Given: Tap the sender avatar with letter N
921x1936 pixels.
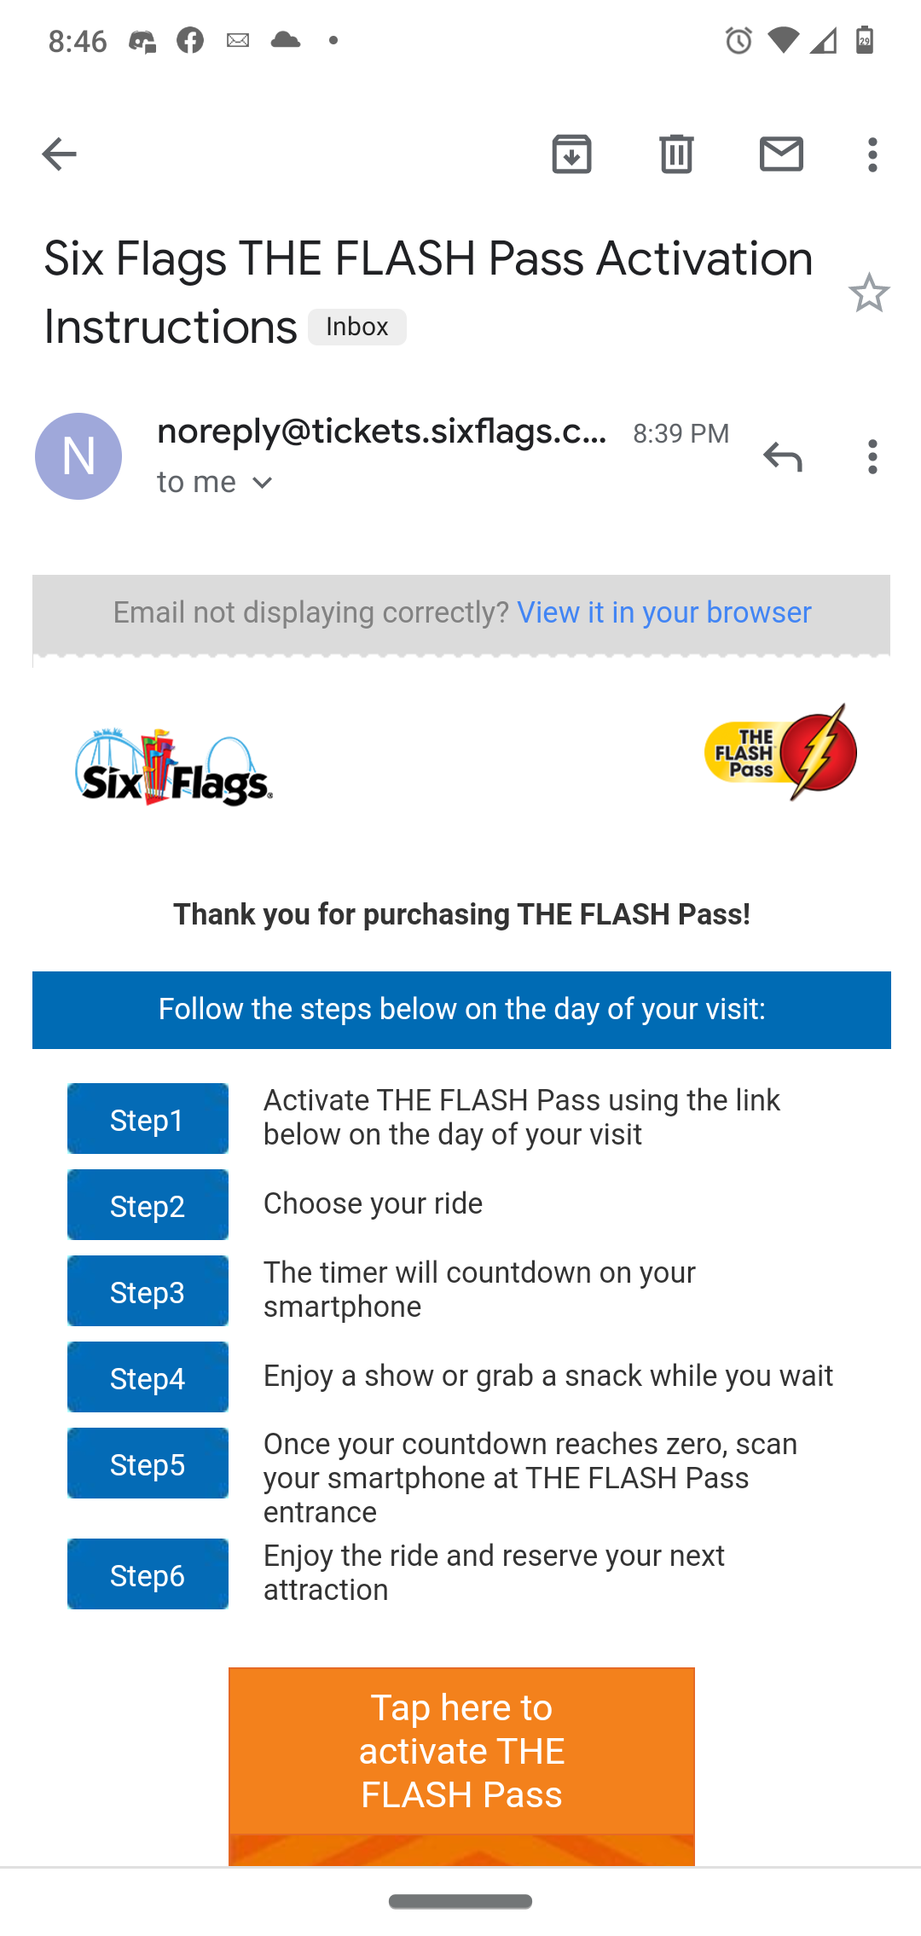Looking at the screenshot, I should pyautogui.click(x=78, y=456).
